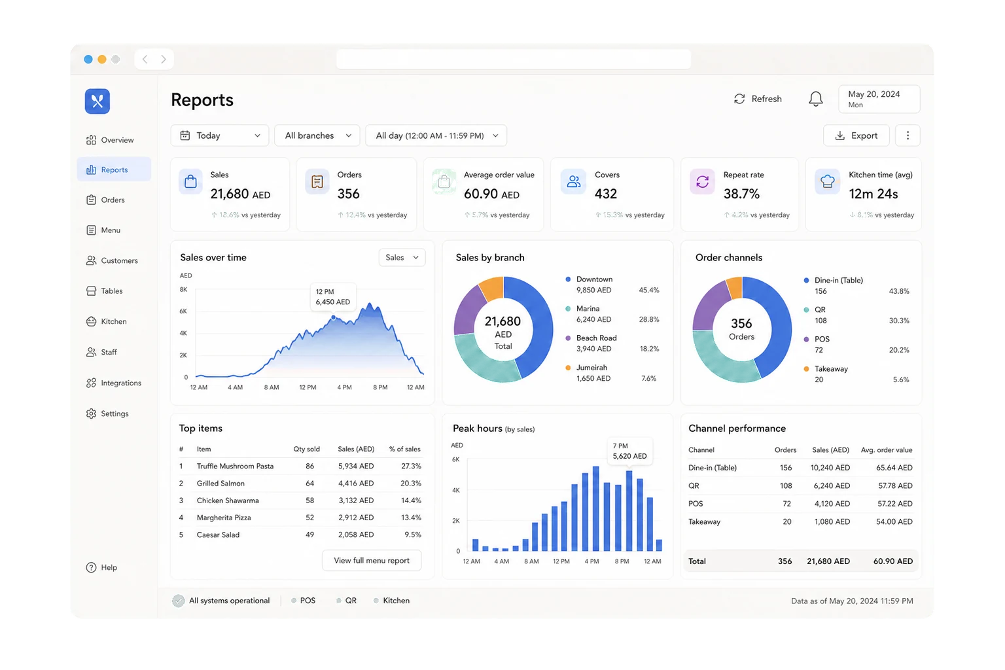Click the POS status indicator in footer
This screenshot has width=1005, height=670.
coord(304,601)
